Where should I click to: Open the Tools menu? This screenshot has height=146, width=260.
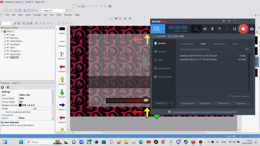pyautogui.click(x=59, y=15)
